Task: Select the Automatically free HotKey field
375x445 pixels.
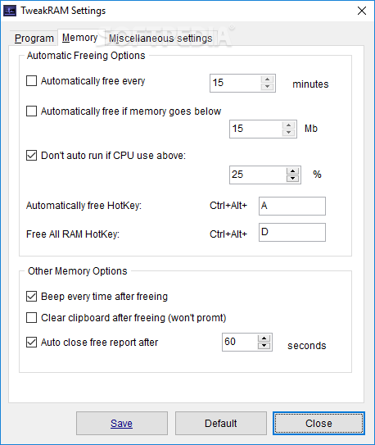Action: (292, 206)
